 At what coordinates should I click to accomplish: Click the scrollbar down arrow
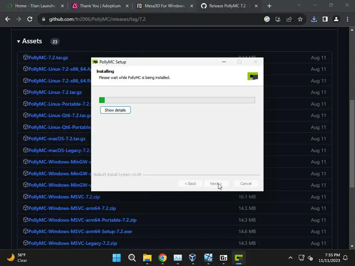[352, 246]
